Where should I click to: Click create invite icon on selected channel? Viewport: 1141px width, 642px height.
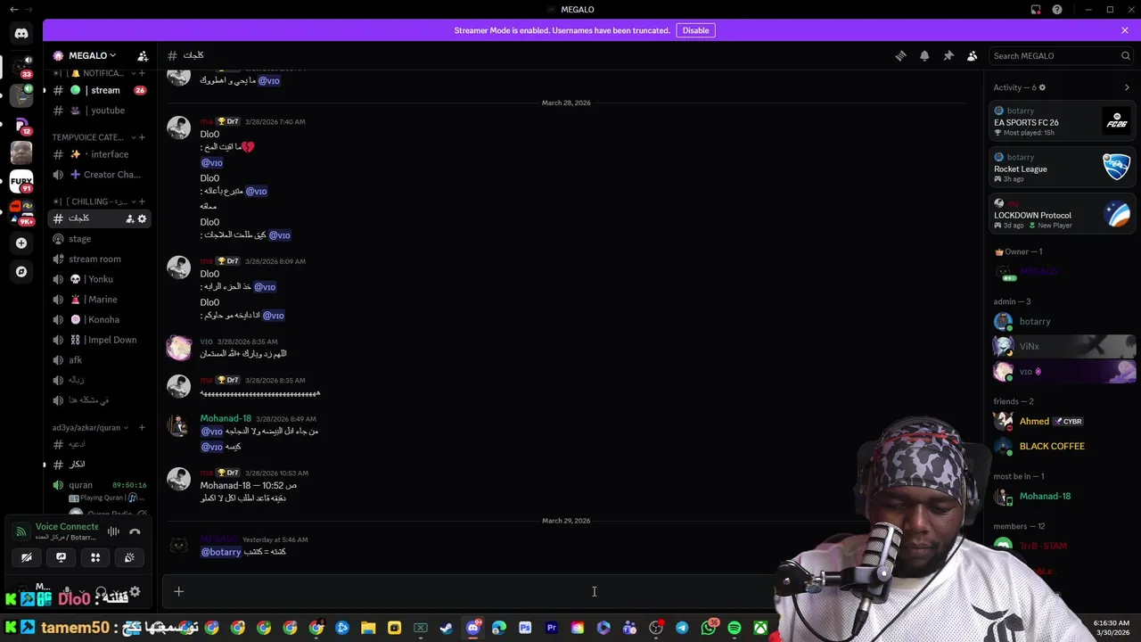click(129, 218)
